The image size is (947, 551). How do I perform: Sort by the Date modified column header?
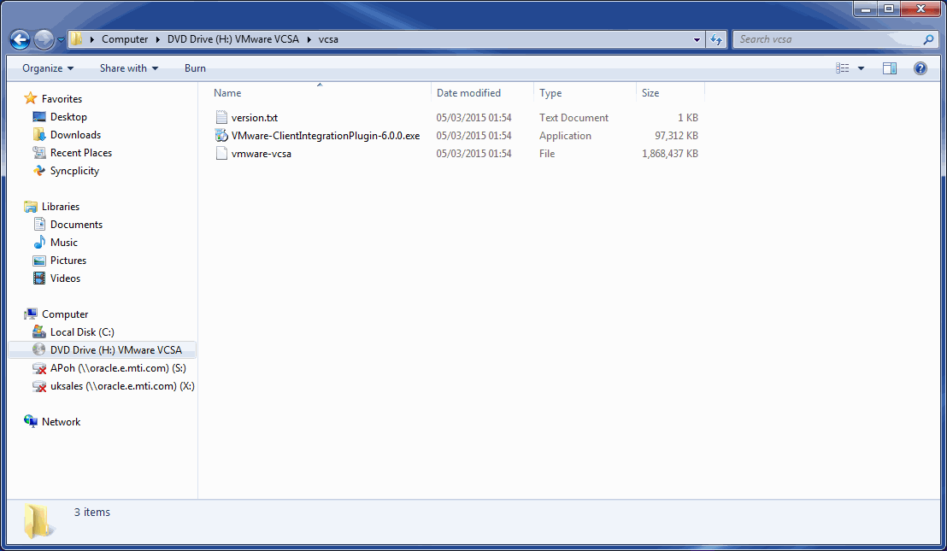468,93
